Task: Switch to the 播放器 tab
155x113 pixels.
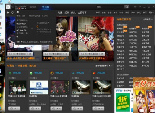Action: click(x=33, y=7)
